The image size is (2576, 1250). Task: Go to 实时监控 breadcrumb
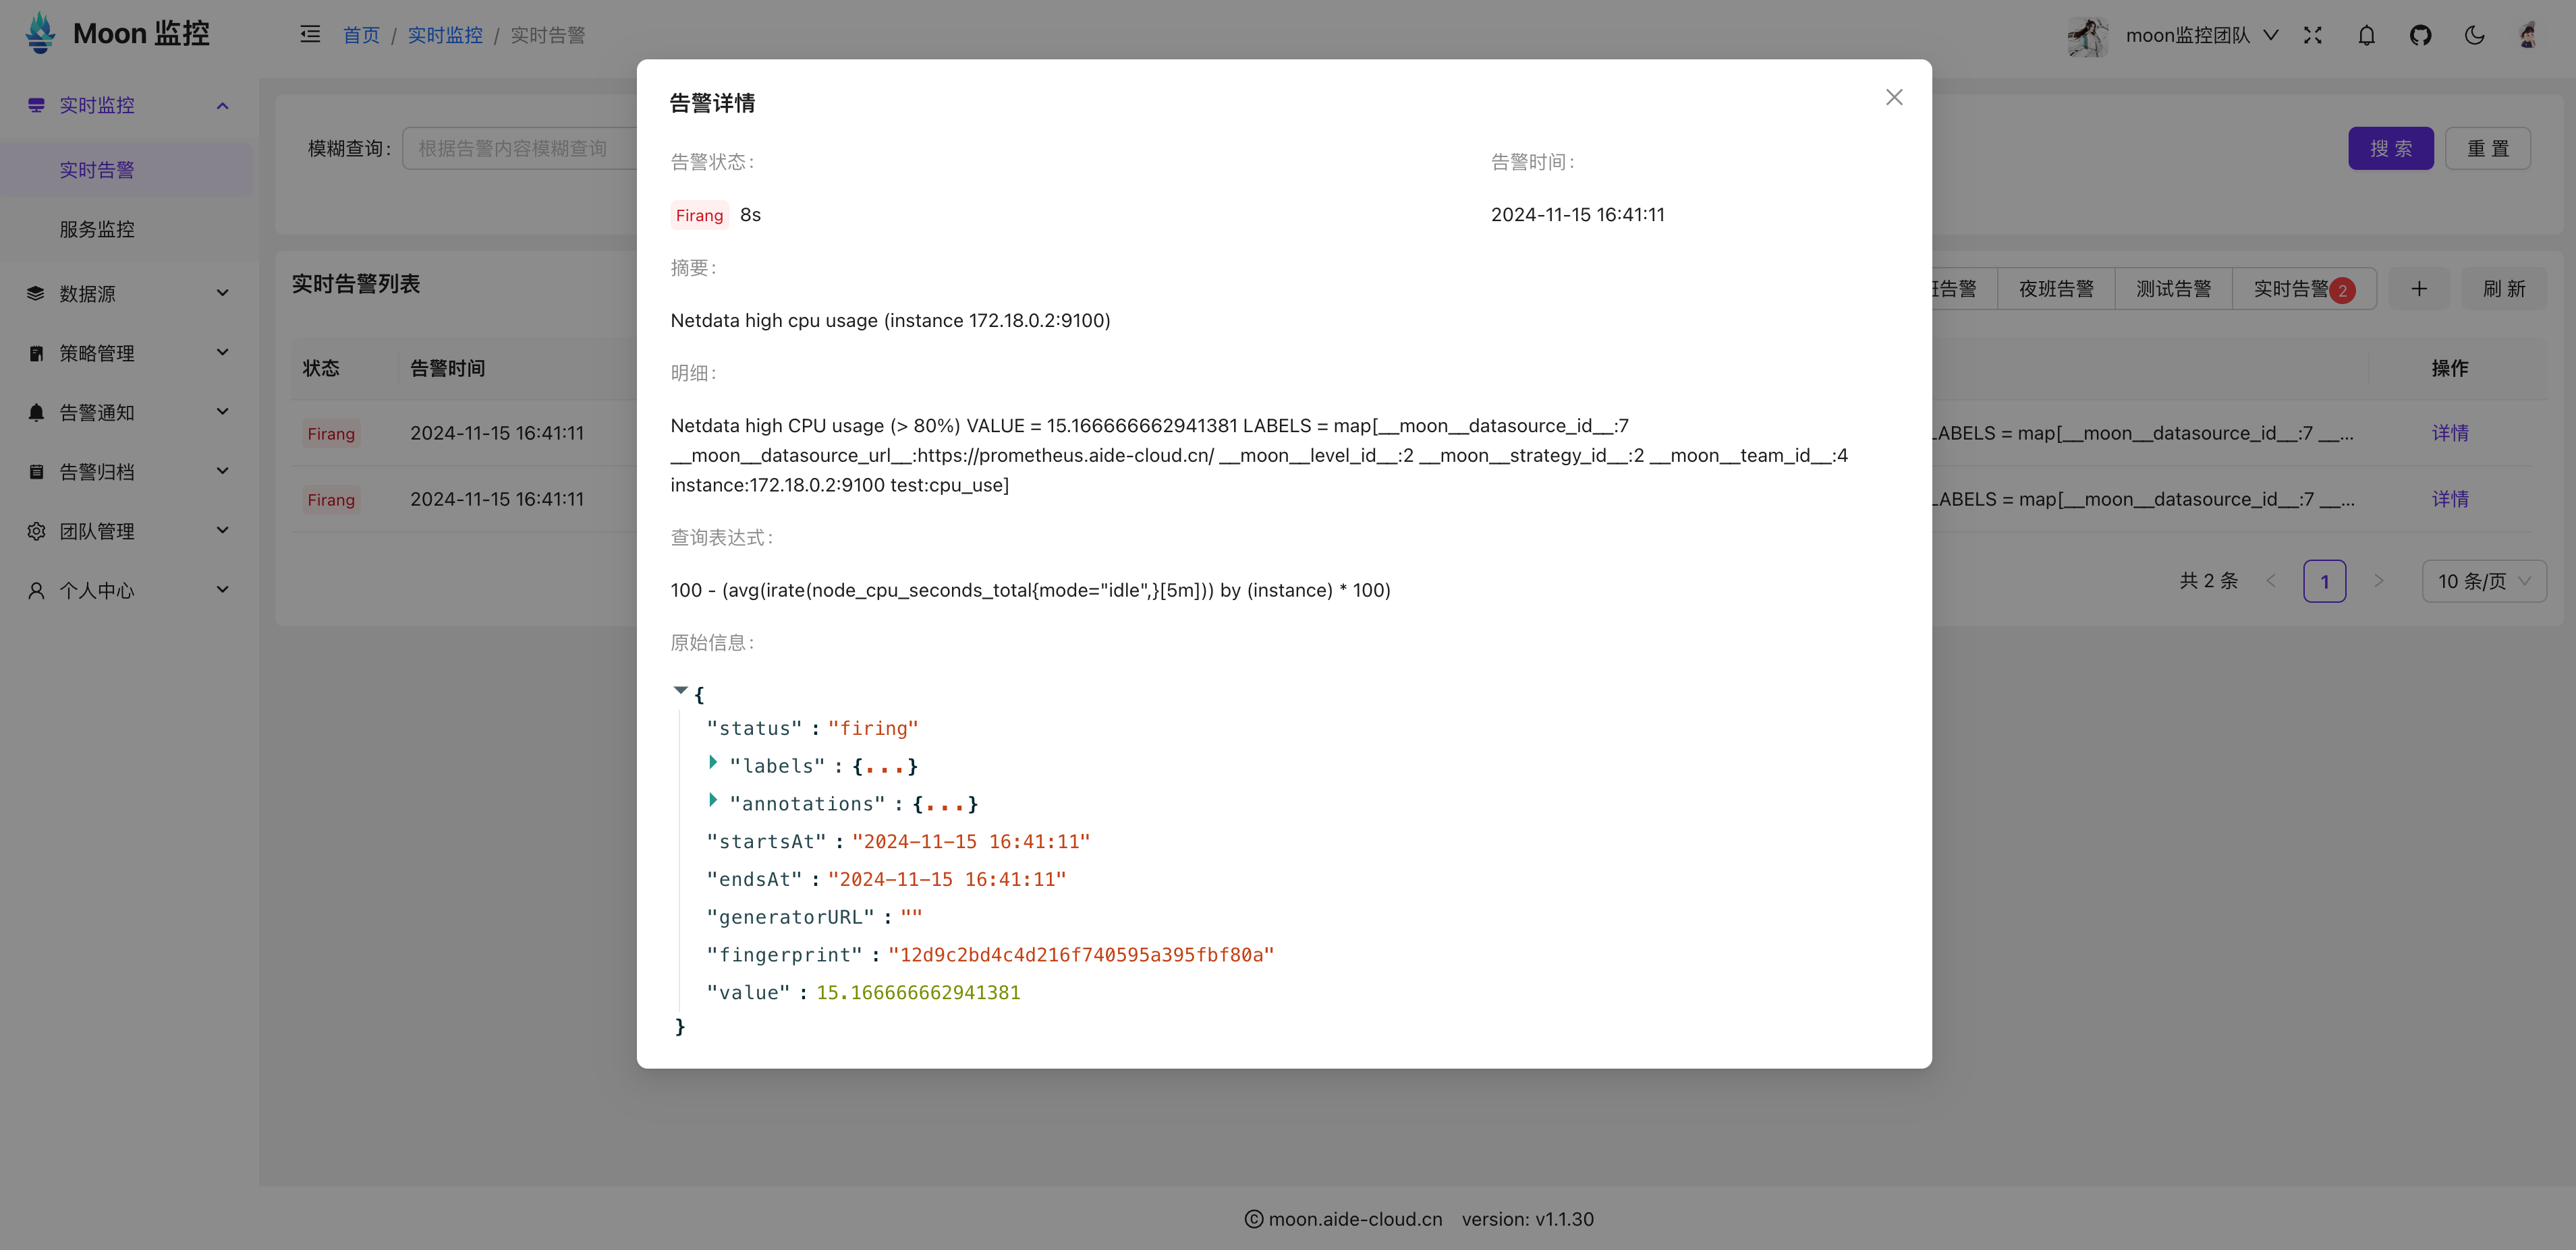pyautogui.click(x=445, y=36)
